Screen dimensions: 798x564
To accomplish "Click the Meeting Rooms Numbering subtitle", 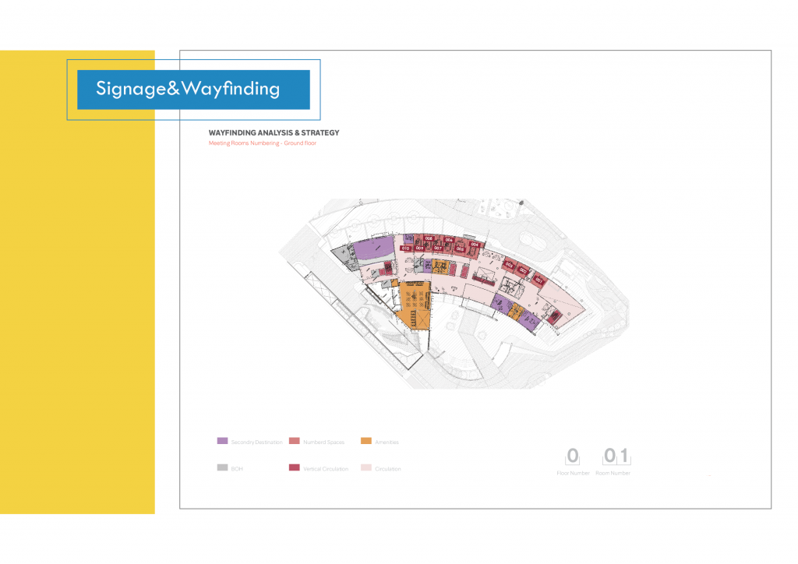I will point(262,143).
